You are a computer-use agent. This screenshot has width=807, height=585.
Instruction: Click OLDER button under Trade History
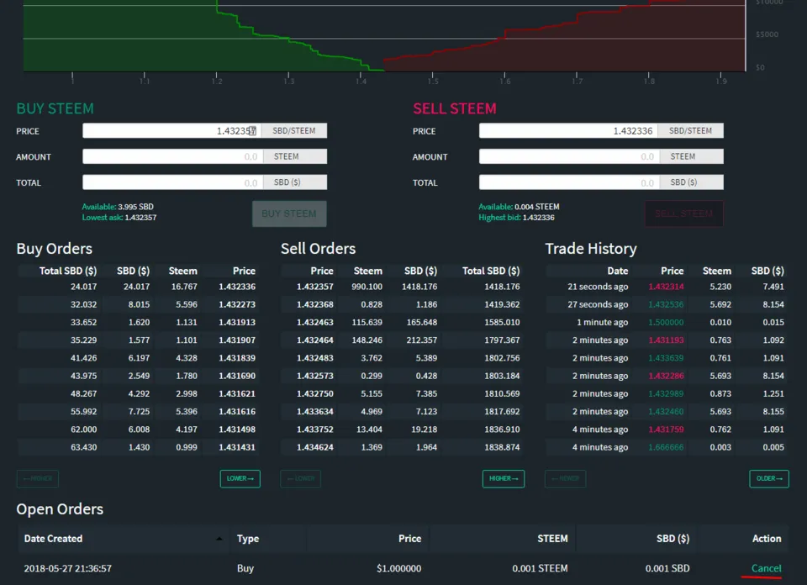coord(769,478)
